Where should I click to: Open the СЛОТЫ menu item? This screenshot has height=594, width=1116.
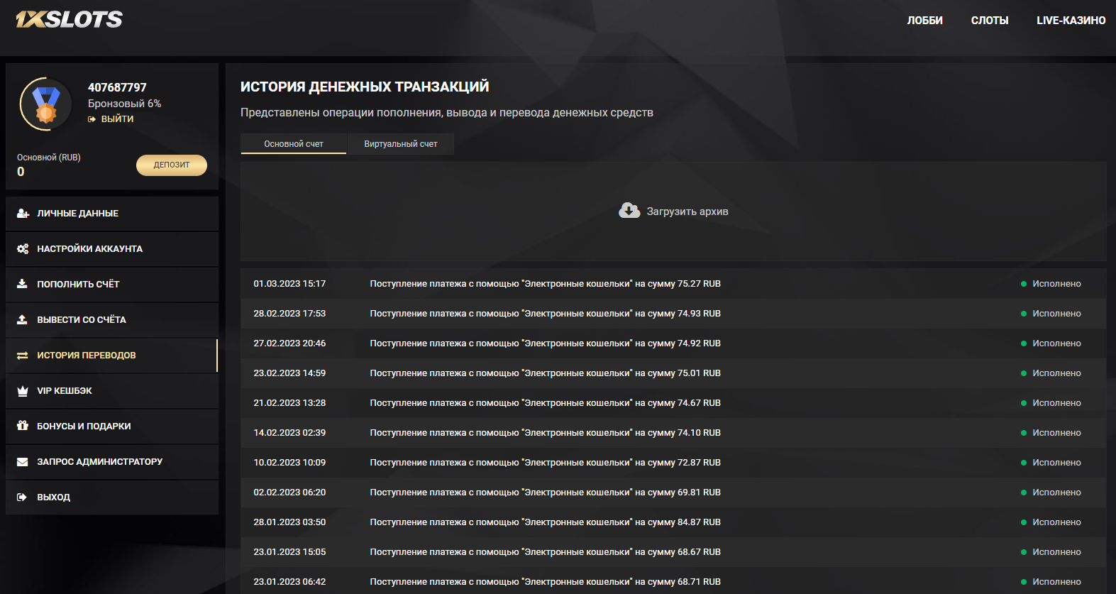click(x=989, y=21)
